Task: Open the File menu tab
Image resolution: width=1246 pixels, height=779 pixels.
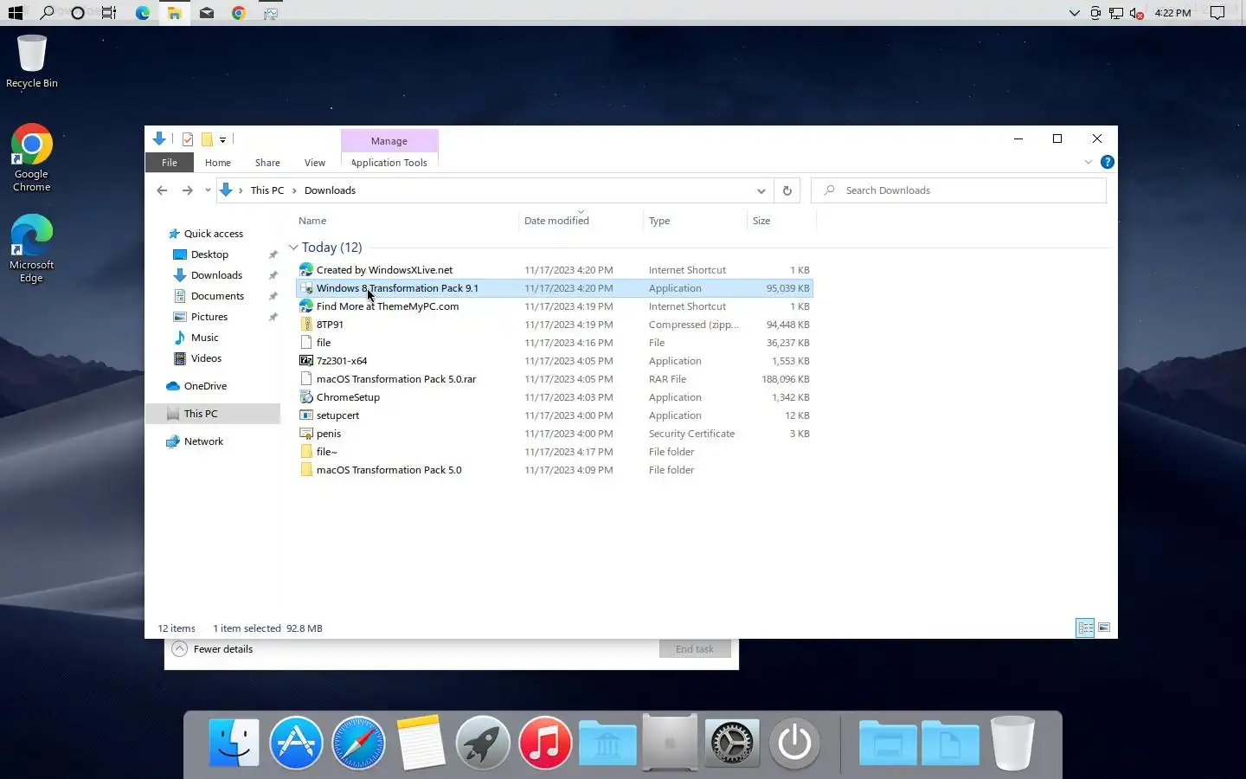Action: tap(170, 163)
